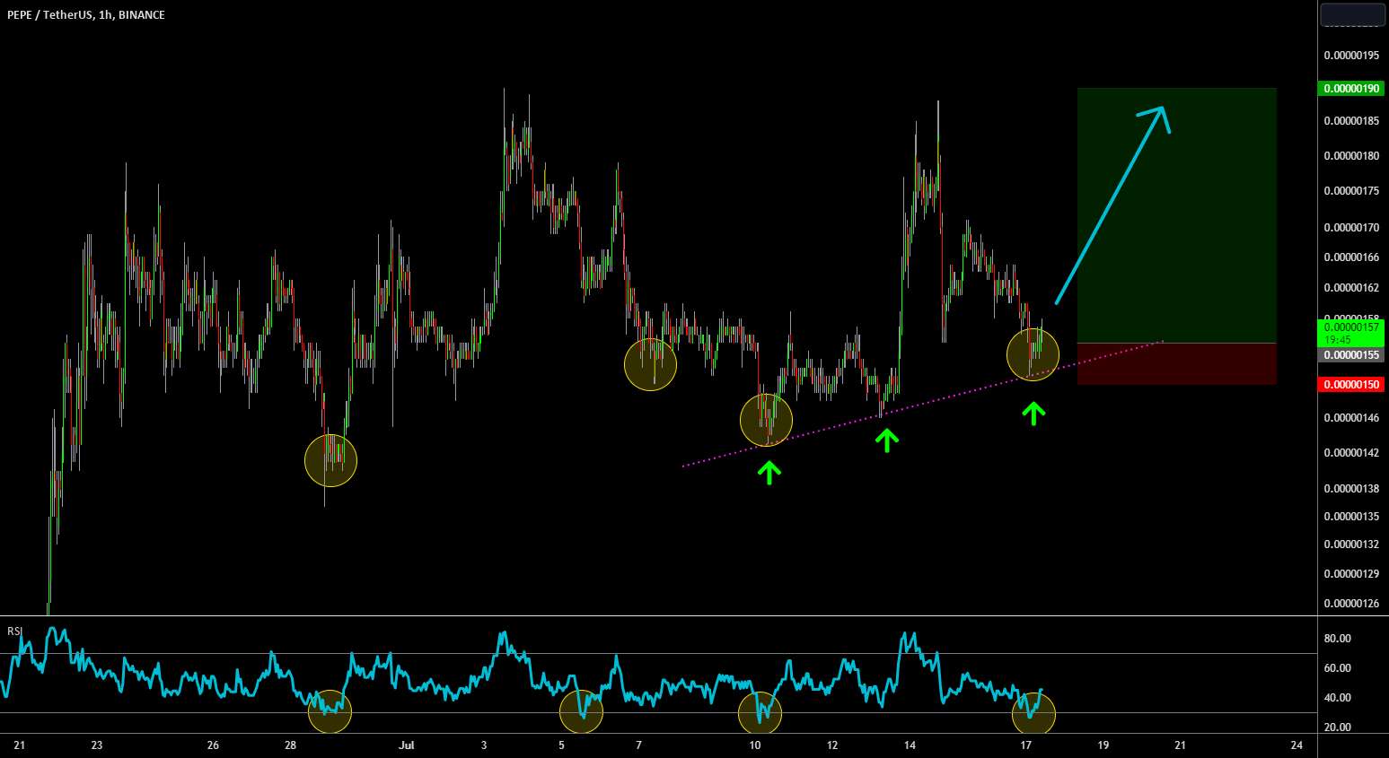The height and width of the screenshot is (758, 1389).
Task: Select the red stop-loss zone of the long position
Action: pos(1177,364)
